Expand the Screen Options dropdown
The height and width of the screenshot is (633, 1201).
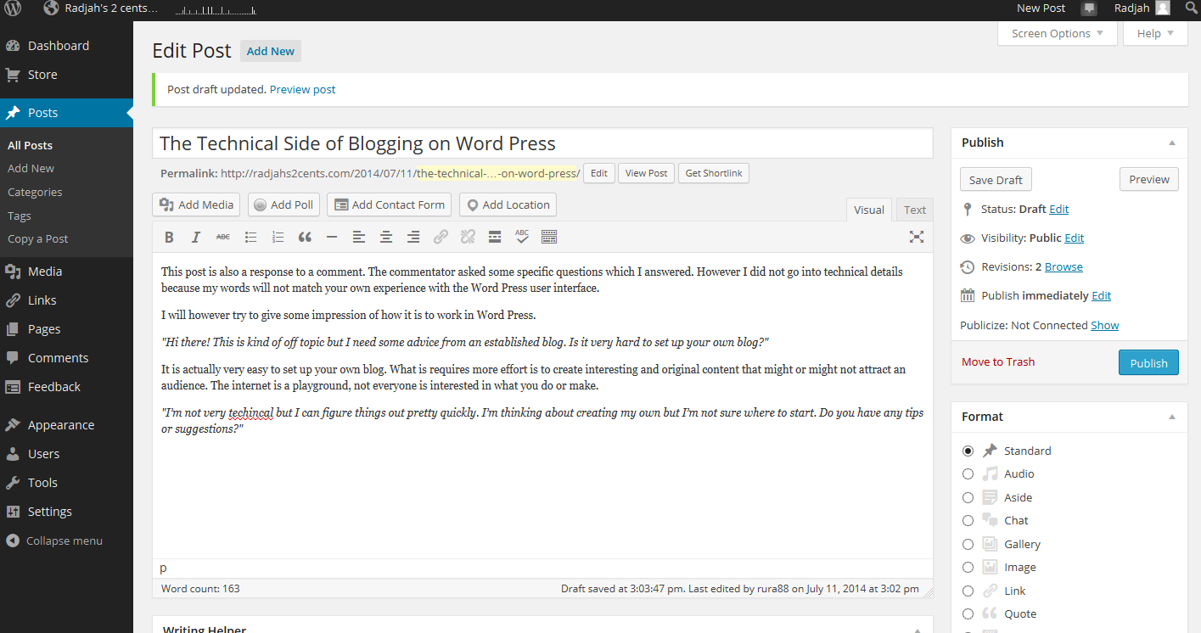click(x=1057, y=34)
